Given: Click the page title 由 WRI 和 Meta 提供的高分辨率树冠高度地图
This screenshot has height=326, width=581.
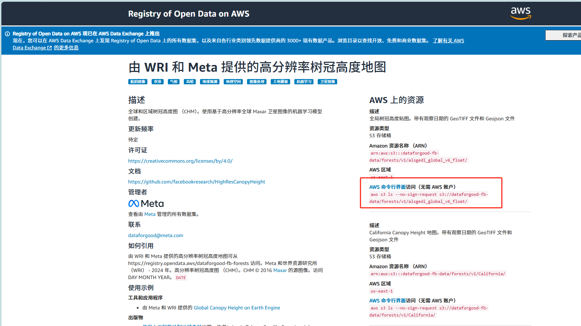Looking at the screenshot, I should point(257,67).
